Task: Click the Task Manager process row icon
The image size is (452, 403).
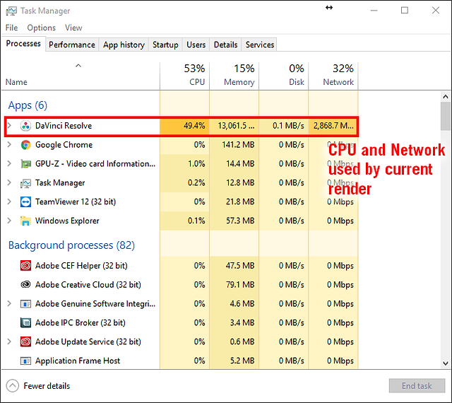Action: click(25, 183)
